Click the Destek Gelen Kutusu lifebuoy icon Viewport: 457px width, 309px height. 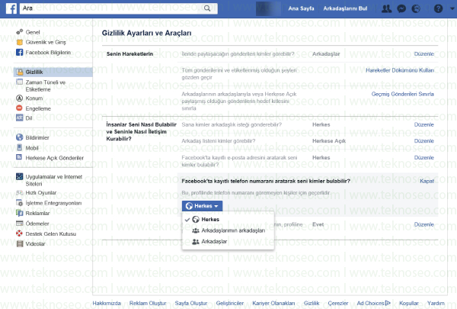pos(20,233)
